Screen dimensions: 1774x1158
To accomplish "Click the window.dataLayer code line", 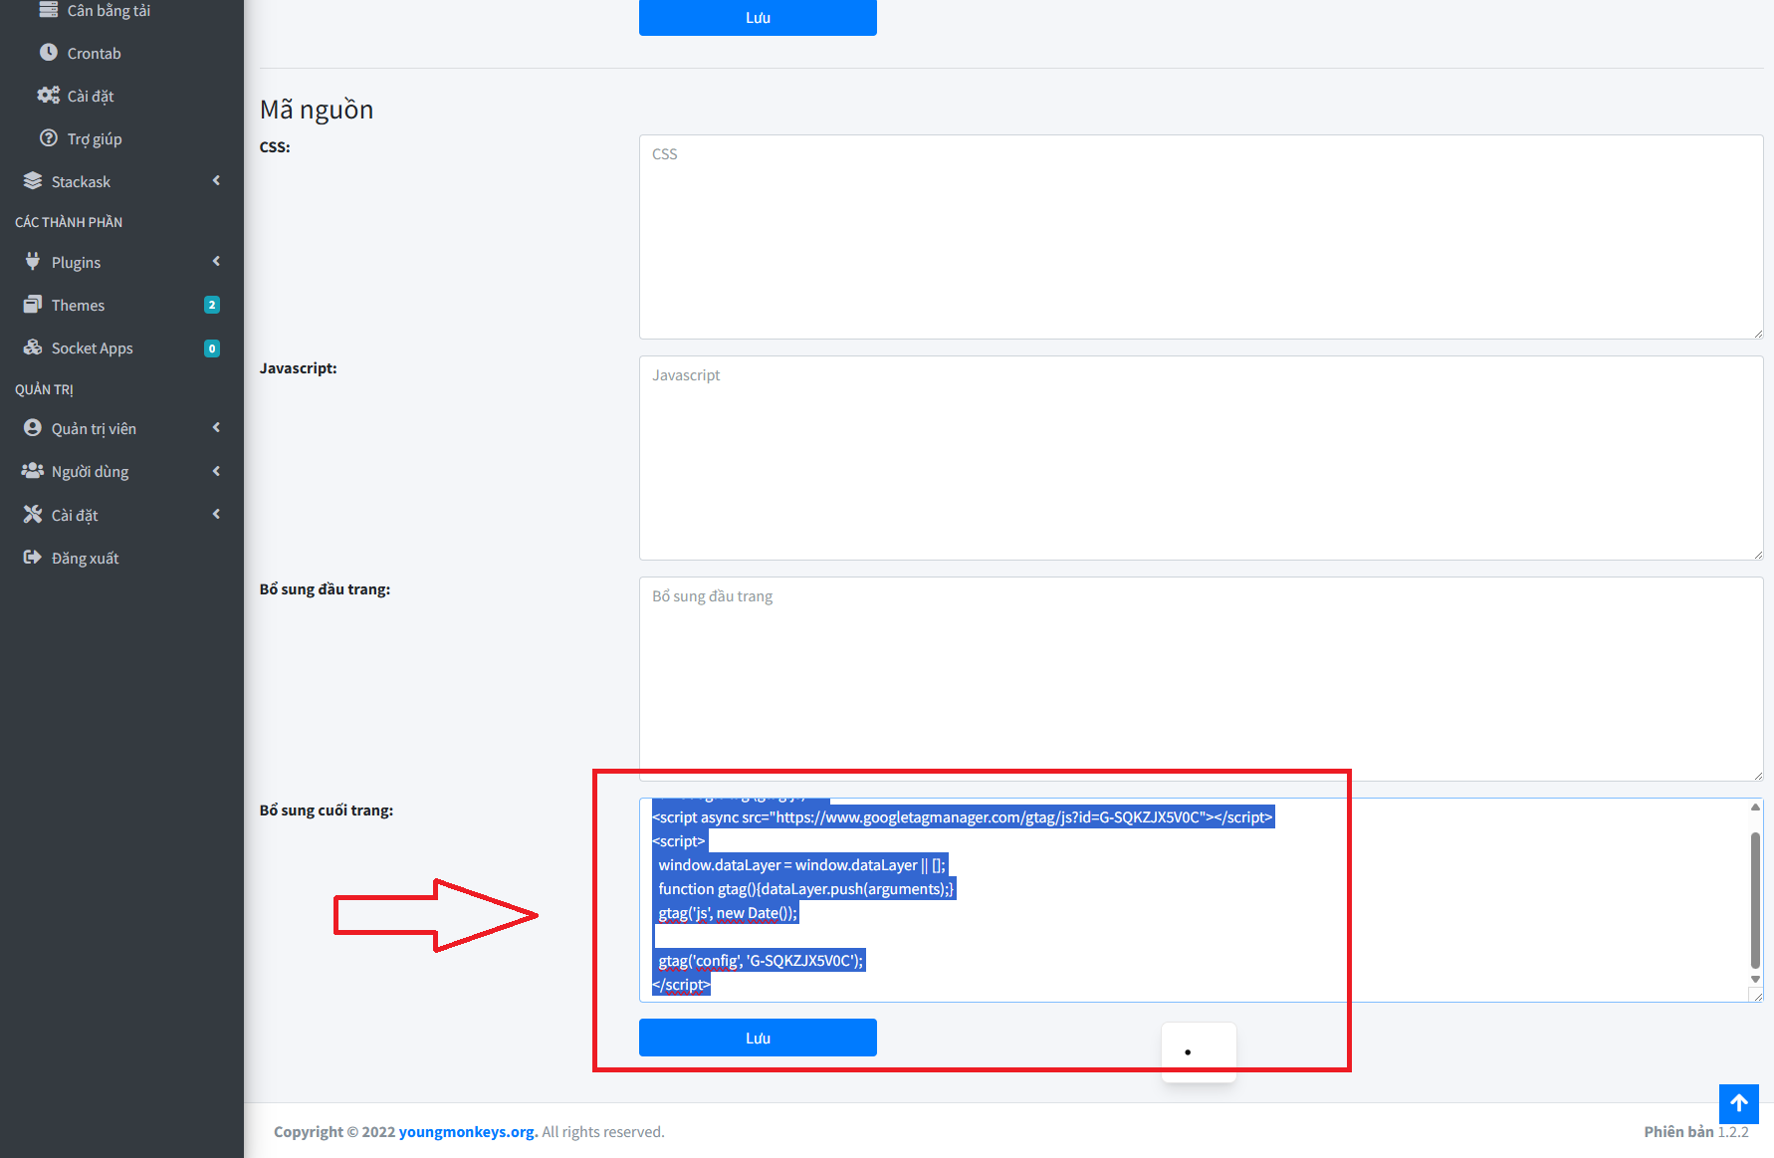I will click(x=802, y=865).
